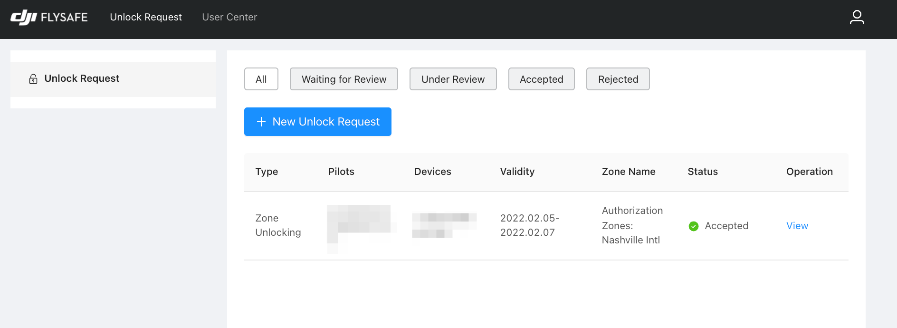897x328 pixels.
Task: Click the lock icon beside Unlock Request
Action: 33,79
